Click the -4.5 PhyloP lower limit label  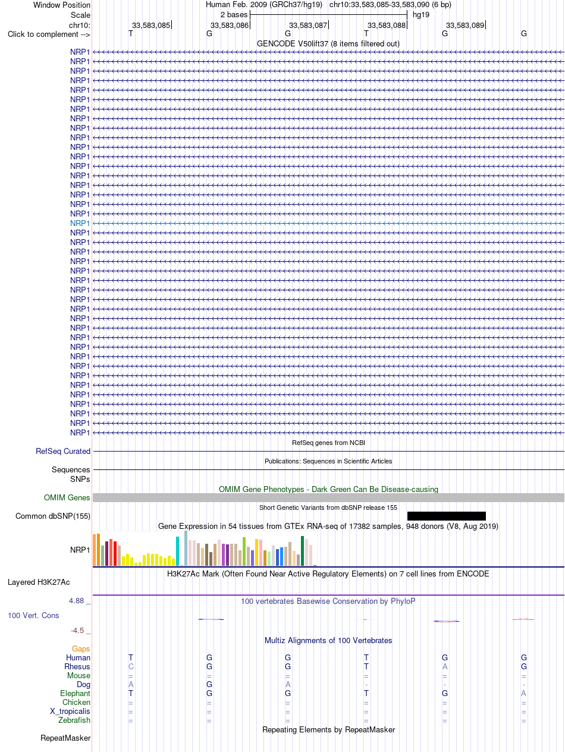[x=80, y=630]
